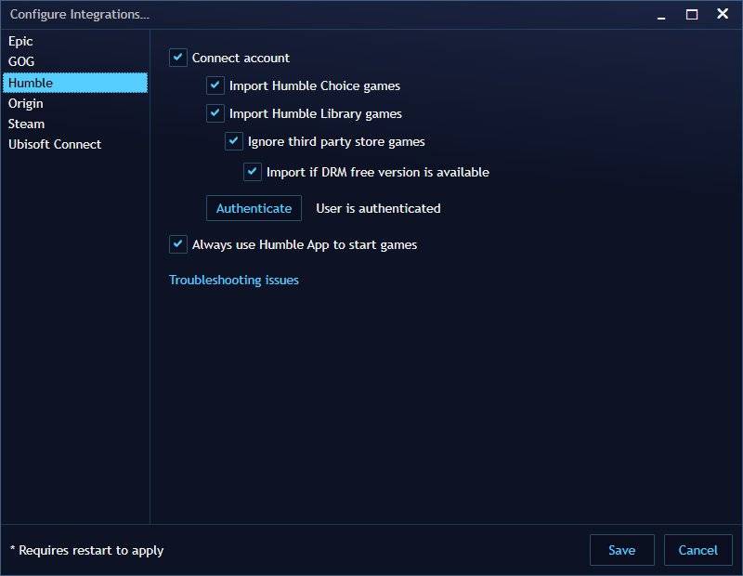
Task: Click the Authenticate button
Action: coord(254,208)
